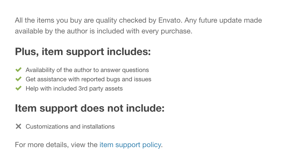Click the checkmark next to reported bugs
The width and height of the screenshot is (305, 161).
(x=18, y=79)
